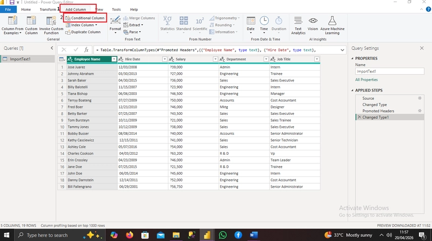Open the Date tool

coord(251,25)
